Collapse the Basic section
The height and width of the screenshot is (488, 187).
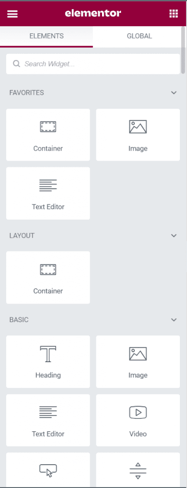pyautogui.click(x=174, y=320)
